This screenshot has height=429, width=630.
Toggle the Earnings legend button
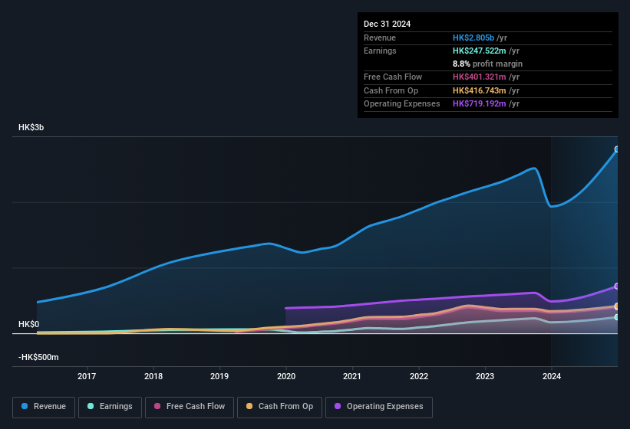110,407
